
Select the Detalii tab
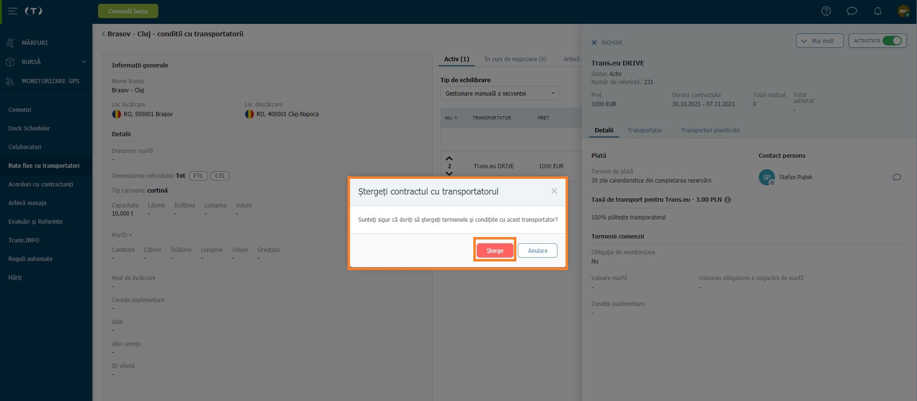(604, 130)
